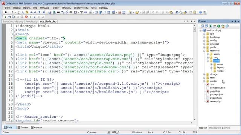Screen dimensions: 241x135
Task: Select phpunit.xml in project tree
Action: [216, 98]
